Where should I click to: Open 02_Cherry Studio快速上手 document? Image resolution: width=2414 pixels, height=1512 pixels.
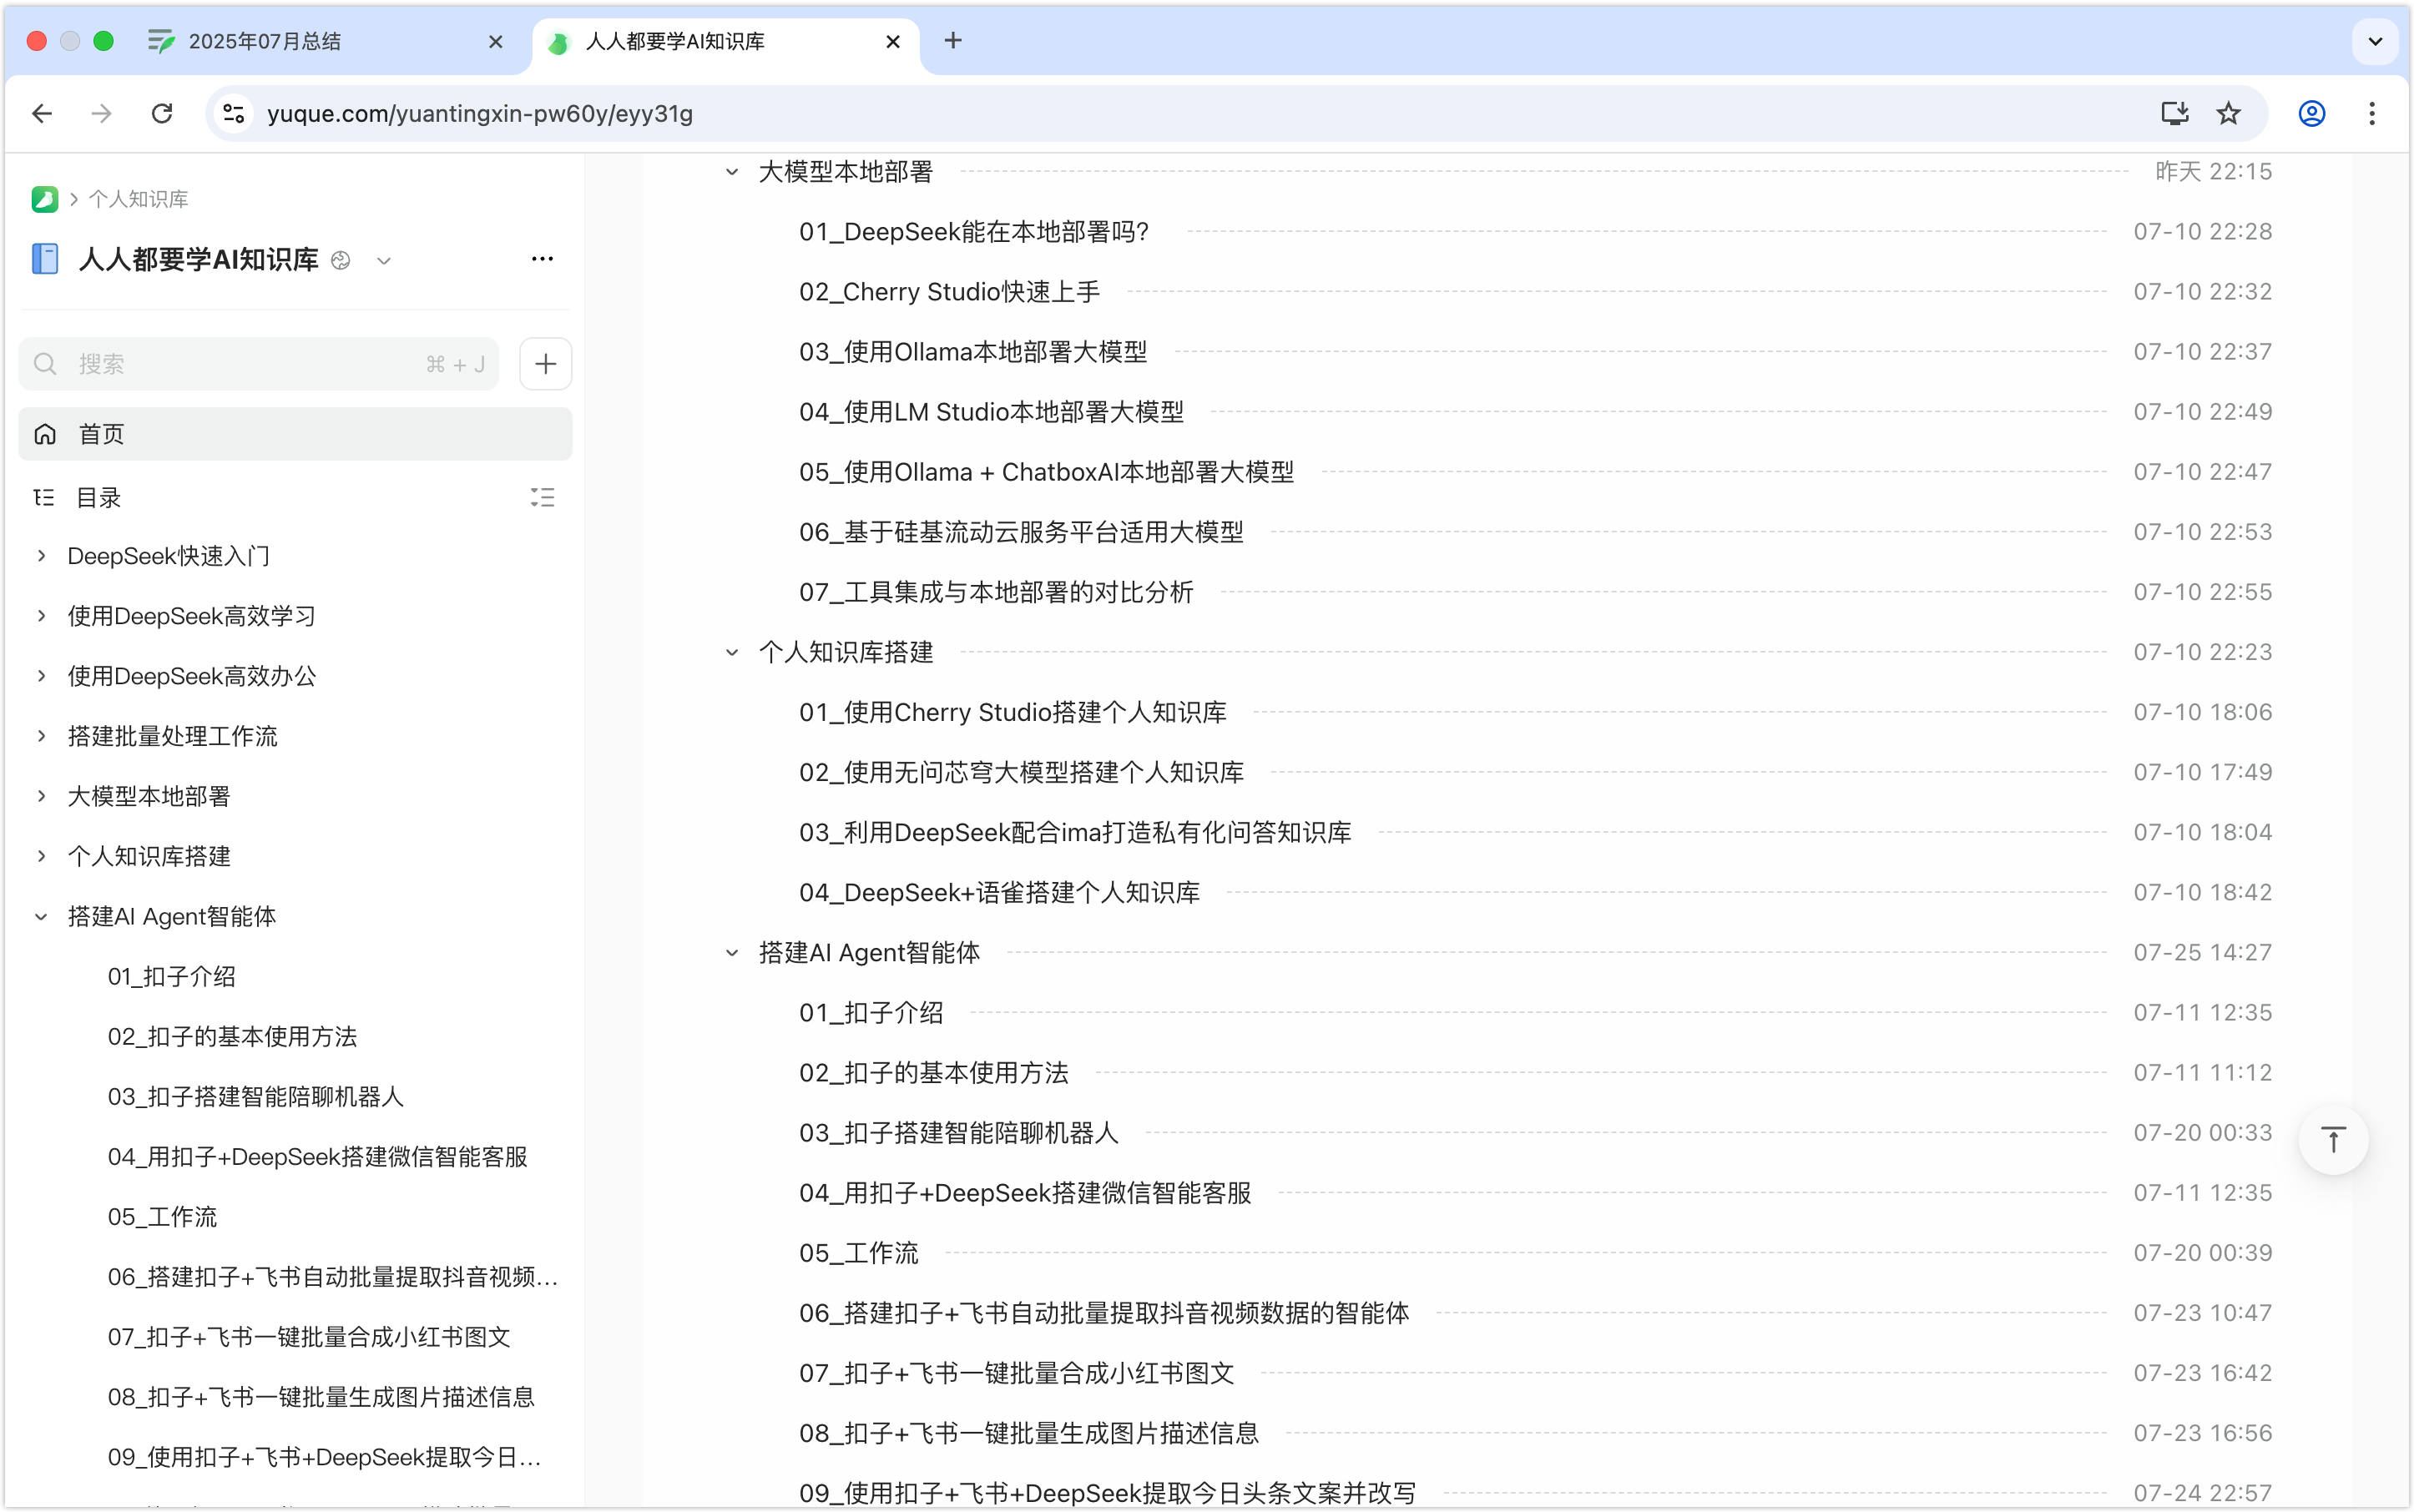948,292
